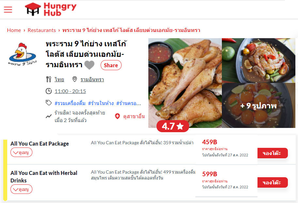This screenshot has width=298, height=203.
Task: Go to Restaurants in the breadcrumb
Action: point(41,30)
